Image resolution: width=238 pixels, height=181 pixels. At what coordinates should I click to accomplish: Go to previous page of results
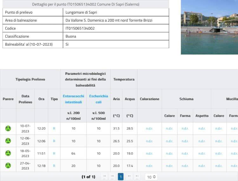(x=112, y=177)
